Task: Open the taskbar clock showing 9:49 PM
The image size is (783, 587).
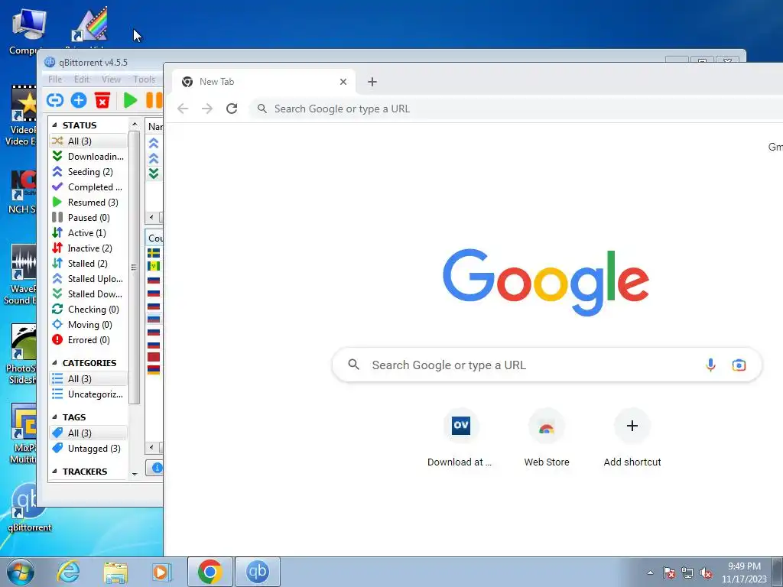Action: tap(744, 572)
